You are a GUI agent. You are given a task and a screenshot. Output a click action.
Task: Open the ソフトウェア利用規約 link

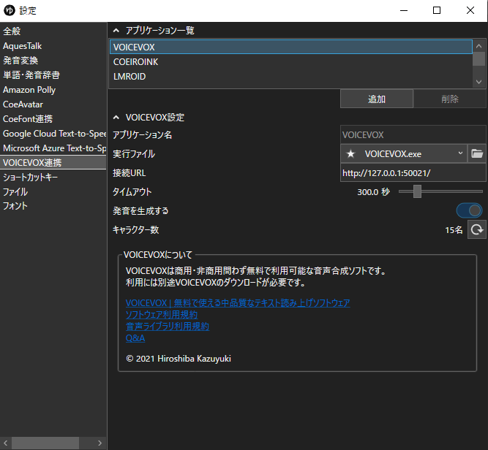162,315
